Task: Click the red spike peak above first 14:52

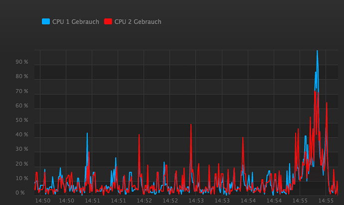Action: point(139,134)
